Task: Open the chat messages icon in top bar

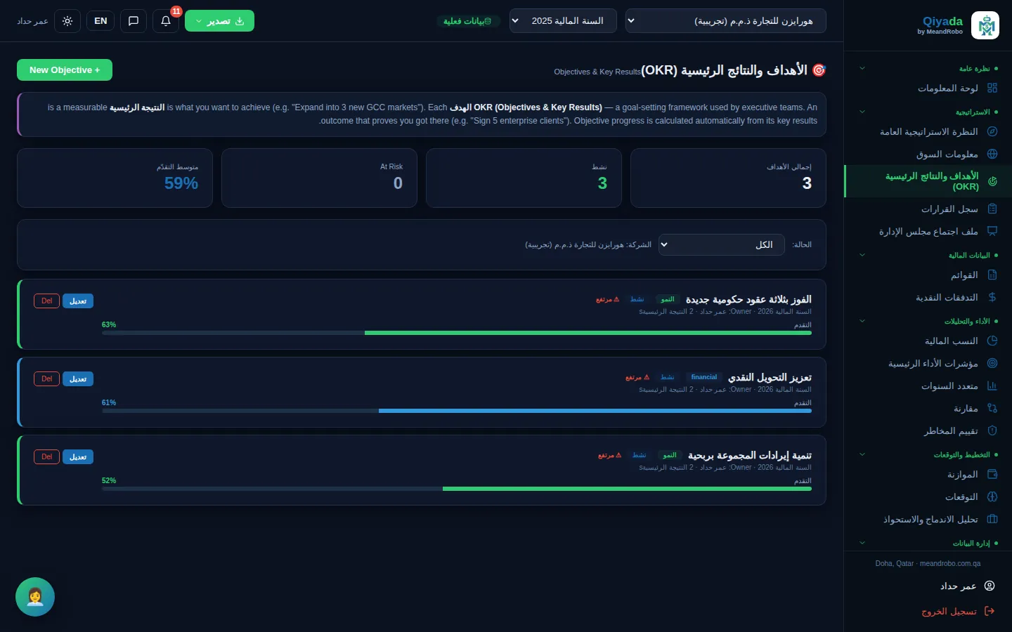Action: click(134, 21)
